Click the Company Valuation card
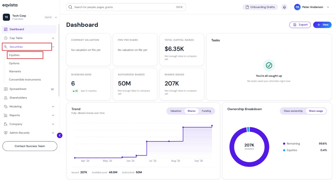 pos(88,50)
